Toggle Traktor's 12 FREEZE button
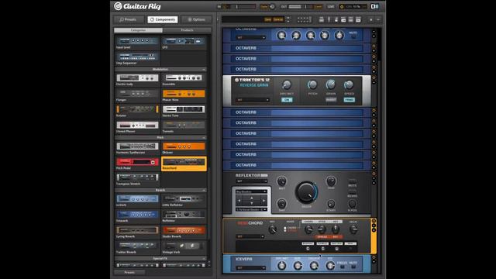This screenshot has height=279, width=496. [x=350, y=100]
